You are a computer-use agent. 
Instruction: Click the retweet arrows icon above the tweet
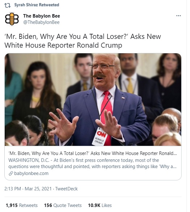[x=7, y=5]
